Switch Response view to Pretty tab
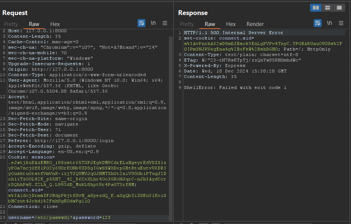This screenshot has height=224, width=351. (187, 24)
